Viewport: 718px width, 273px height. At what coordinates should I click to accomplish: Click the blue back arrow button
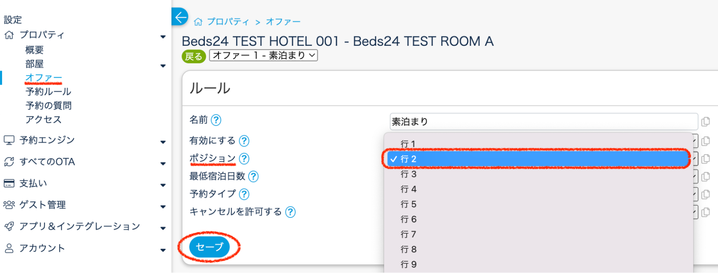click(x=180, y=17)
